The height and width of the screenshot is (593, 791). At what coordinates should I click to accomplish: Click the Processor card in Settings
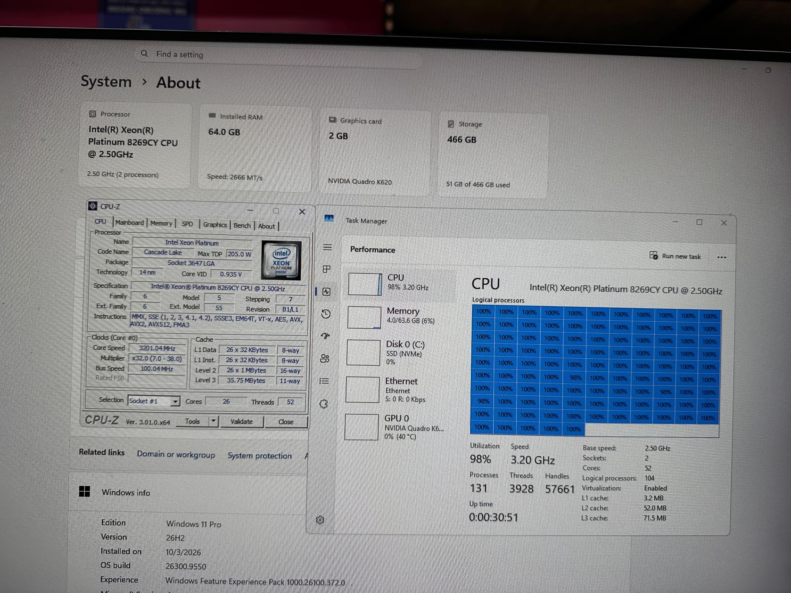pyautogui.click(x=135, y=145)
